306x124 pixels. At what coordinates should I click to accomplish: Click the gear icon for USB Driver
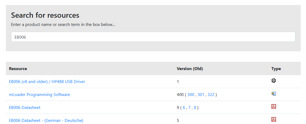pos(274,80)
